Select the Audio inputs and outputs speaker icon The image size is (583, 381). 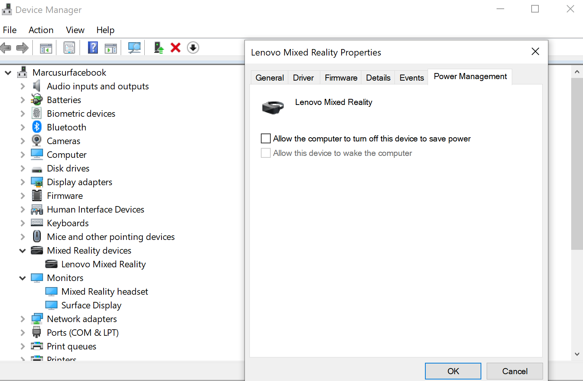(x=37, y=86)
